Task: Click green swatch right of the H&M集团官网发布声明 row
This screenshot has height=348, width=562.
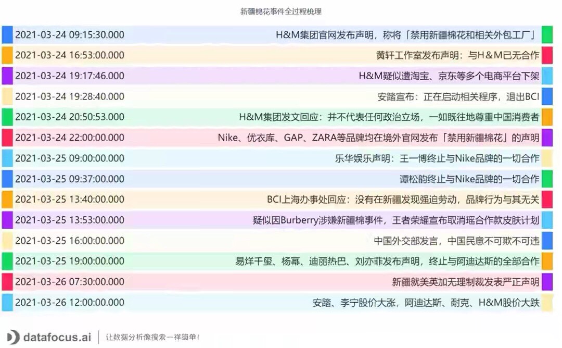Action: pos(547,35)
